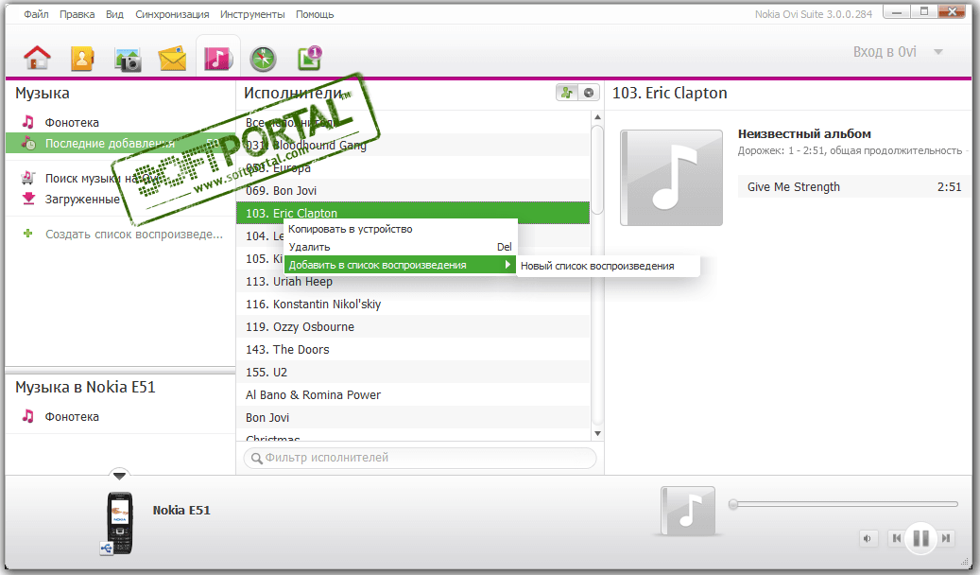Open the Contacts icon in toolbar
The image size is (980, 575).
click(82, 59)
